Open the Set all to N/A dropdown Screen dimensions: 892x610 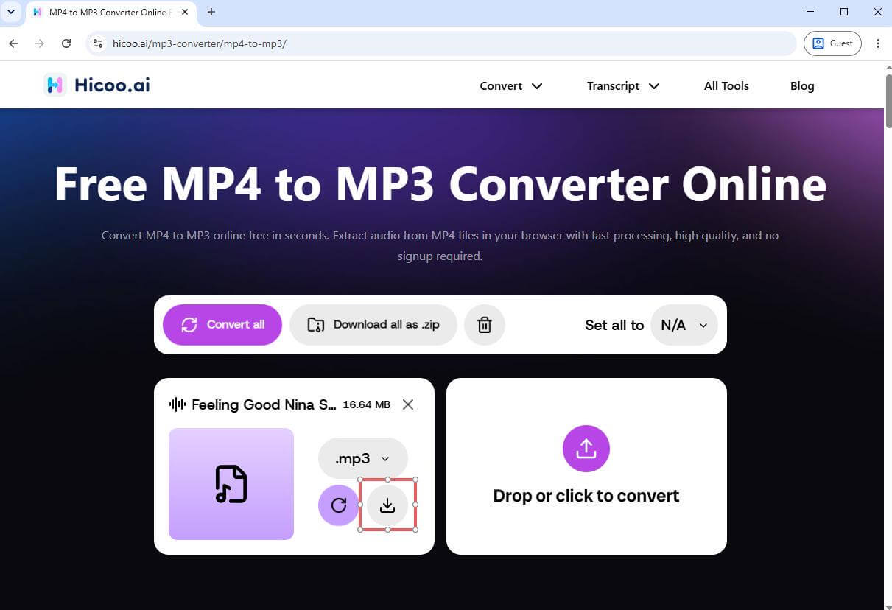[x=684, y=325]
